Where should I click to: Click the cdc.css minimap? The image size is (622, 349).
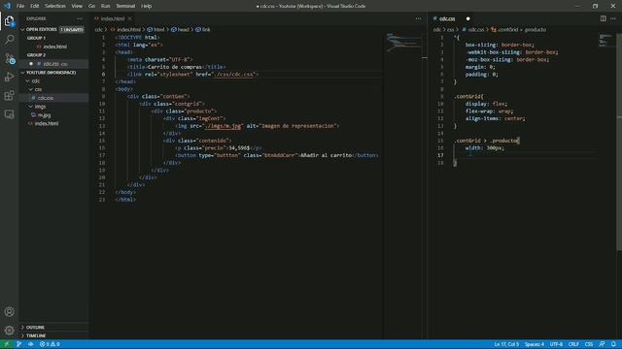[x=605, y=41]
